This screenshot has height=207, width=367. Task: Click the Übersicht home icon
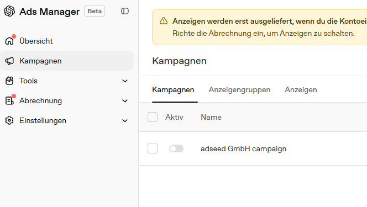pos(9,41)
